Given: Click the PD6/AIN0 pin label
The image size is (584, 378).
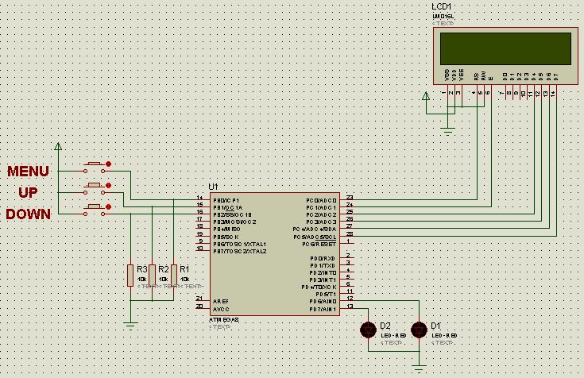Looking at the screenshot, I should point(323,301).
